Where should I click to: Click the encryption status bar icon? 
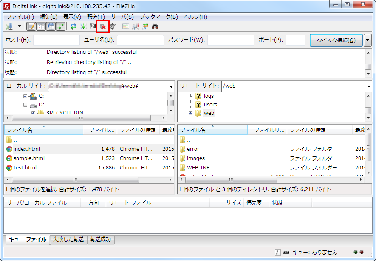coord(278,252)
